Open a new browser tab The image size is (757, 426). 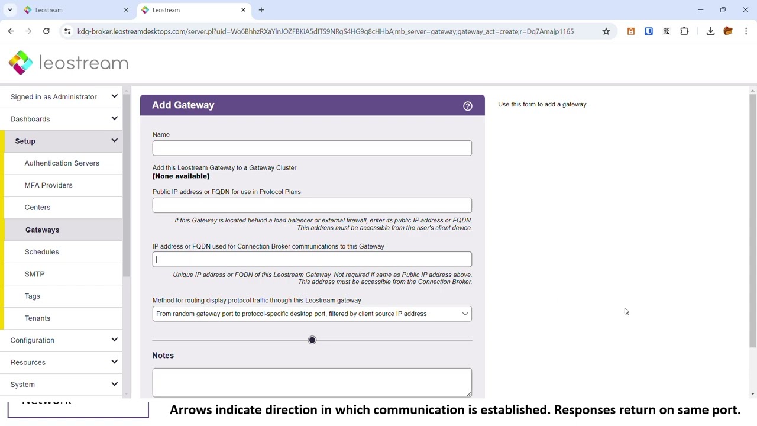click(261, 10)
